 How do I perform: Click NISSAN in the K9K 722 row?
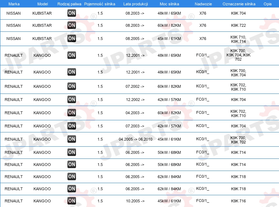[14, 25]
